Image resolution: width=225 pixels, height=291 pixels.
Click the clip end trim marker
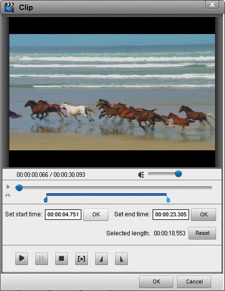click(168, 200)
